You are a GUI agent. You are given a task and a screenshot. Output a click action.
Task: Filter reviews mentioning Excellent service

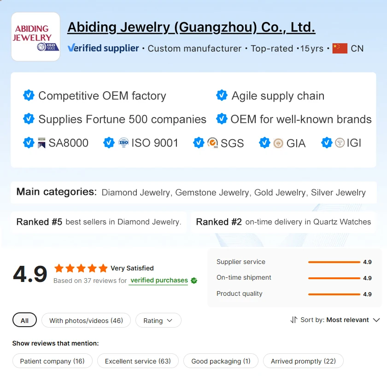tap(138, 361)
